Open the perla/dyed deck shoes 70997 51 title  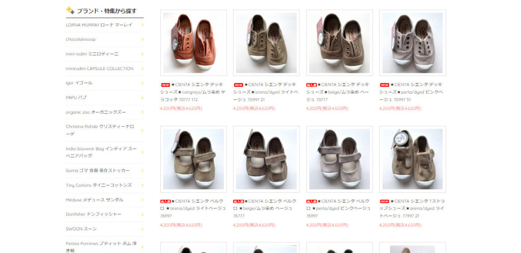click(x=411, y=92)
